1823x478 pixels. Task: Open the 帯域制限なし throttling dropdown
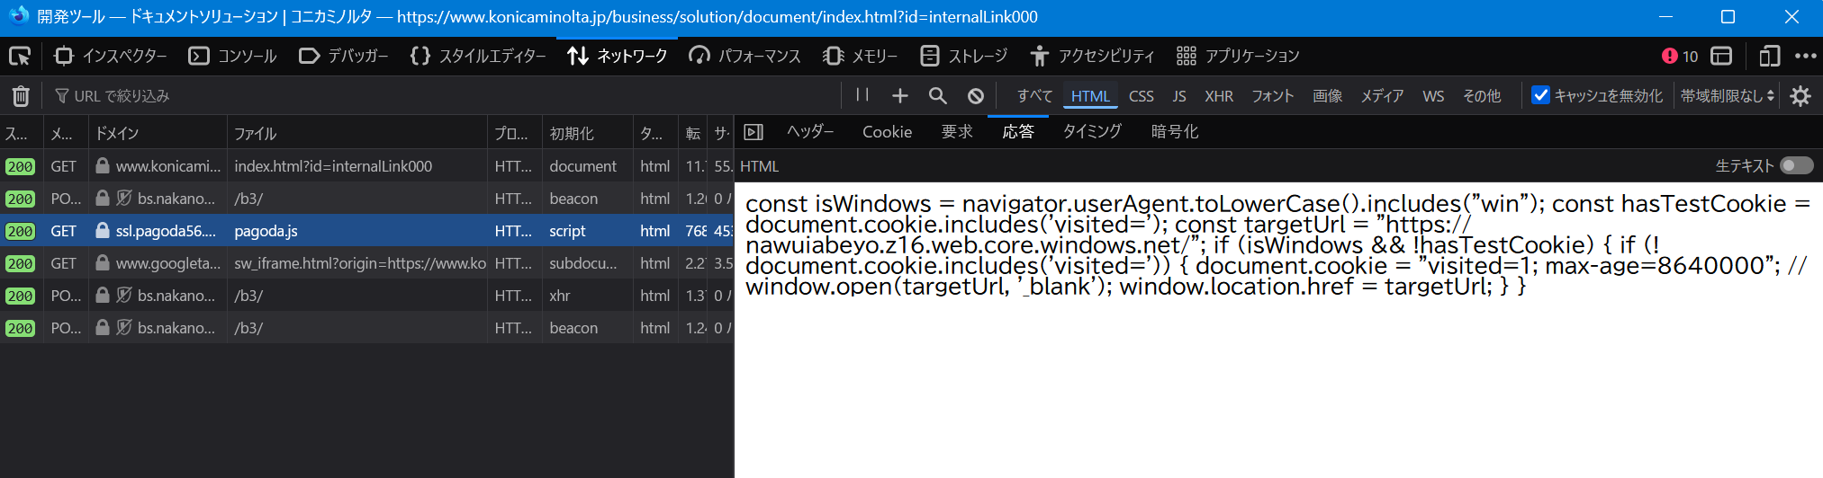click(1727, 95)
